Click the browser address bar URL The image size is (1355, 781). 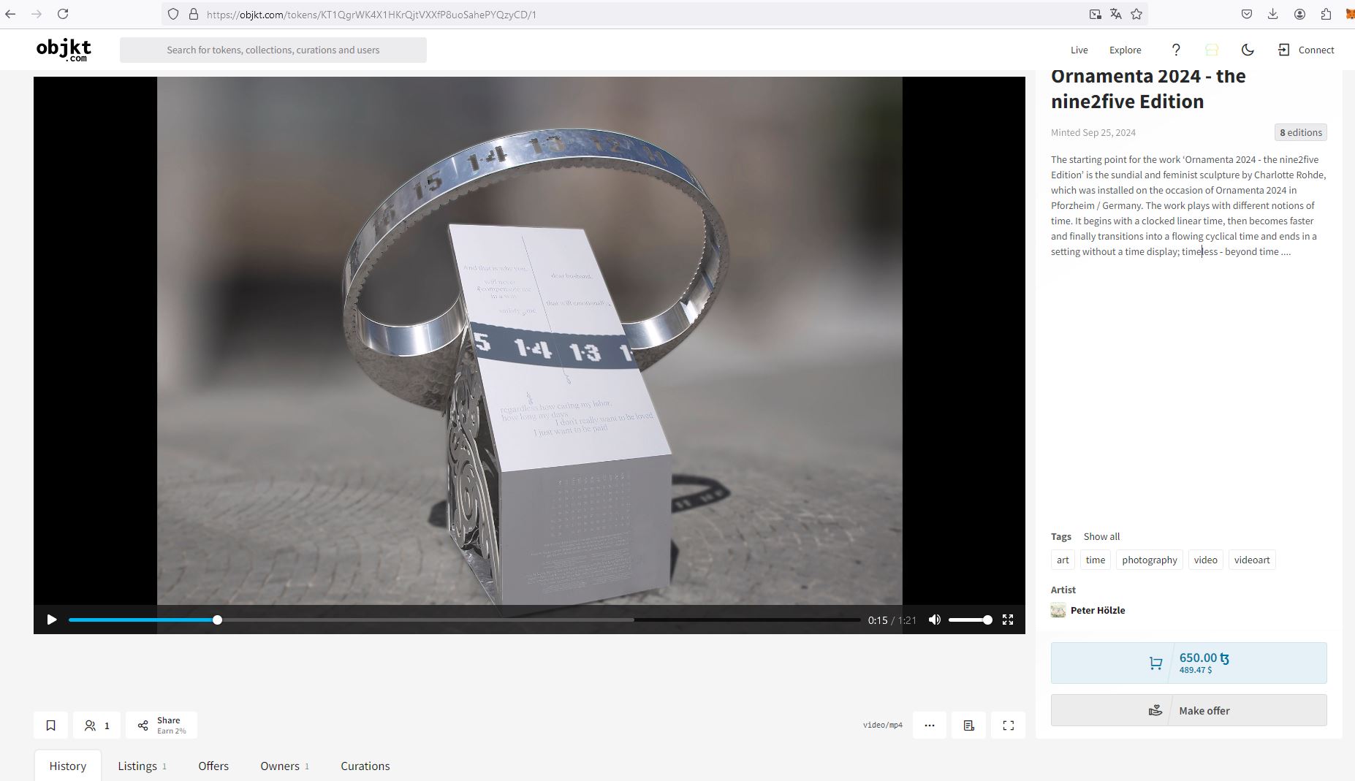[371, 14]
